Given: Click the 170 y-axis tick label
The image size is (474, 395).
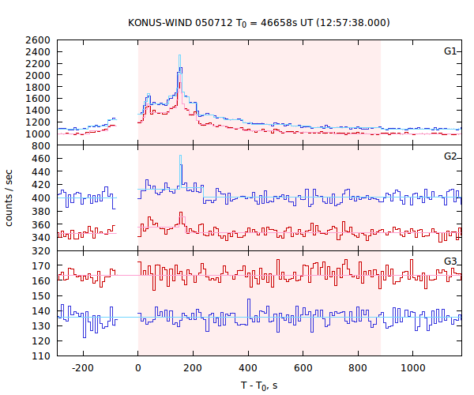Looking at the screenshot, I should tap(41, 266).
